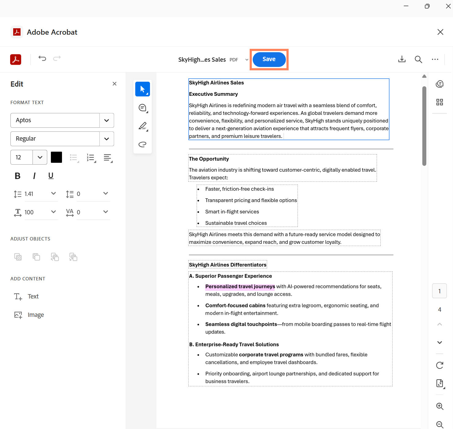Open the black text color swatch

pyautogui.click(x=56, y=157)
